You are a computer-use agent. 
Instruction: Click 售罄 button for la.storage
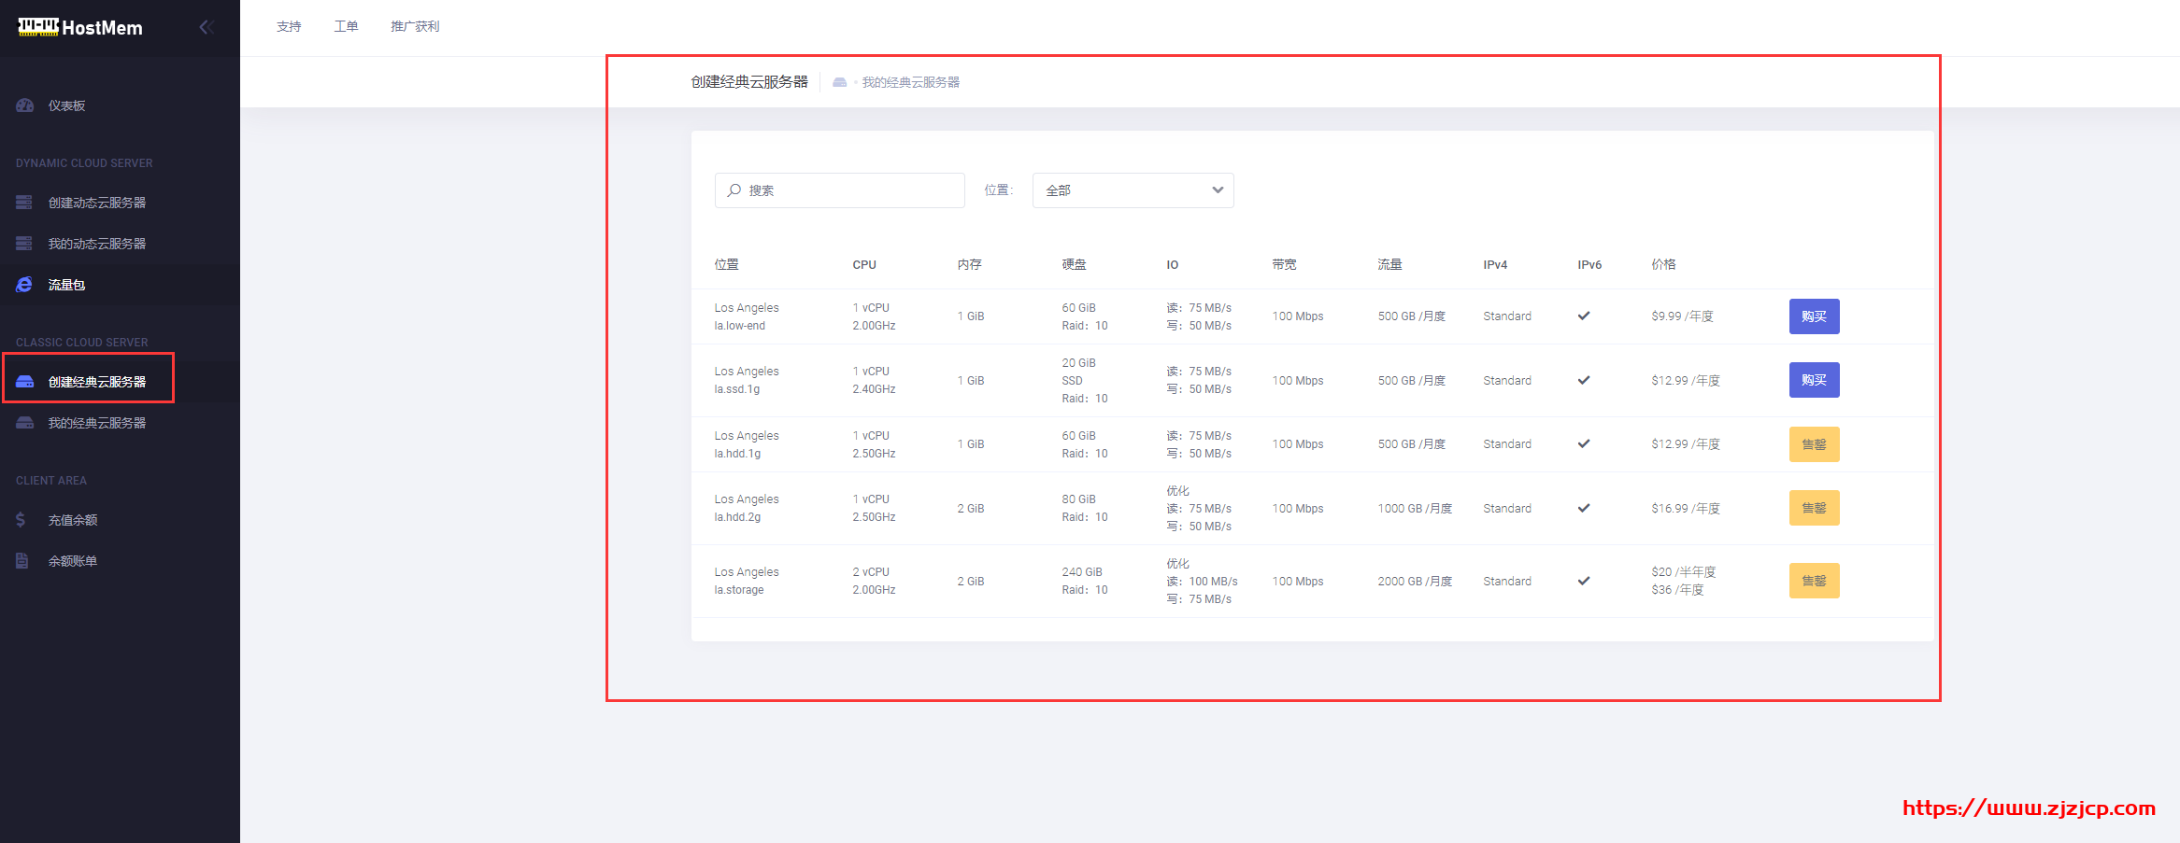[1814, 581]
